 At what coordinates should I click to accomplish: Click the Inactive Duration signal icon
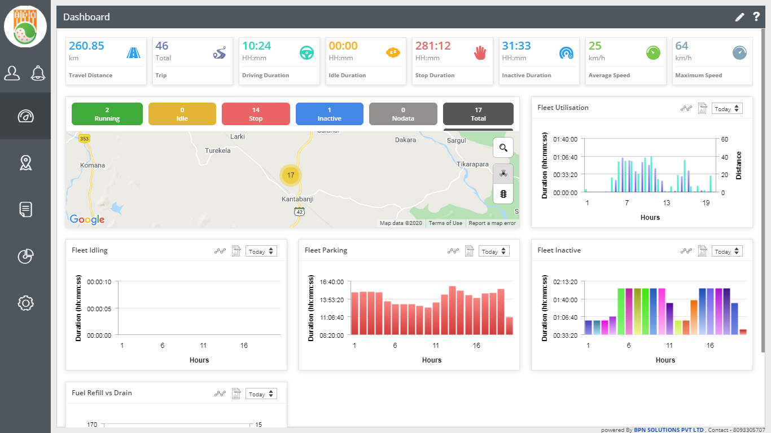566,53
